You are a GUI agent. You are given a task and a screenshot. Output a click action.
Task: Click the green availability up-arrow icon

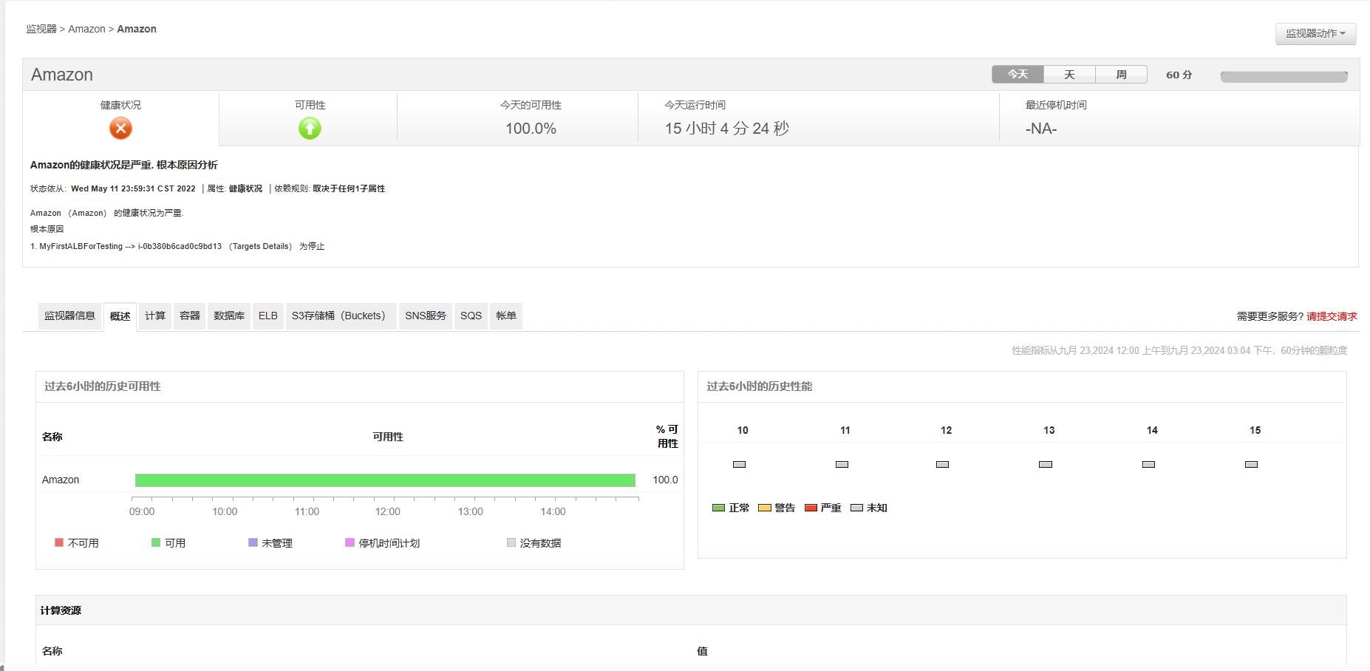tap(310, 129)
